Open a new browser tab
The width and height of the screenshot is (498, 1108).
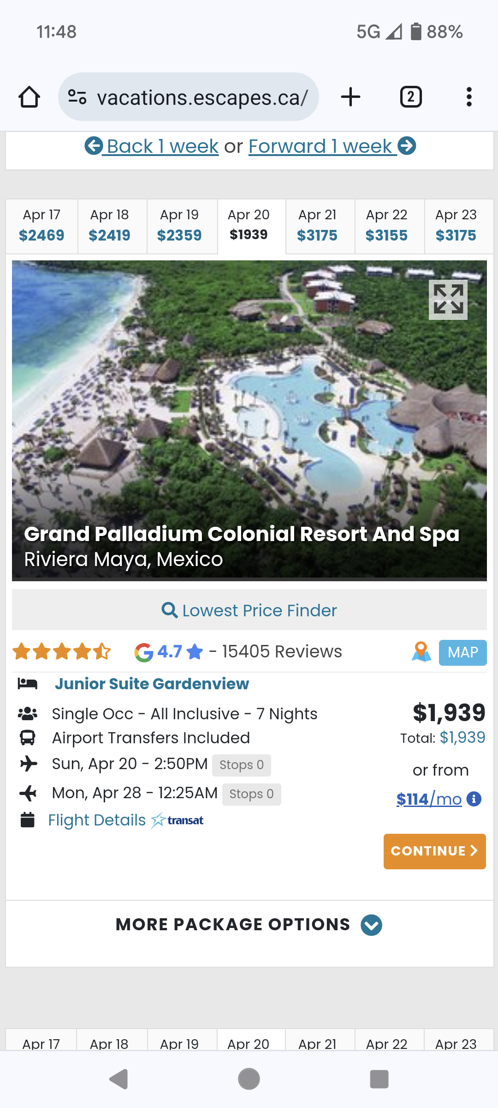pyautogui.click(x=350, y=97)
